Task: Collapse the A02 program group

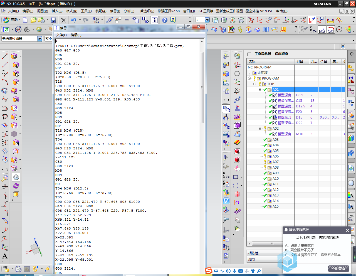Action: point(260,128)
